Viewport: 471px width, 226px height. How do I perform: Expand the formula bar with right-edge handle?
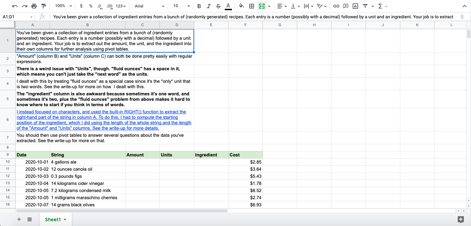pos(462,17)
